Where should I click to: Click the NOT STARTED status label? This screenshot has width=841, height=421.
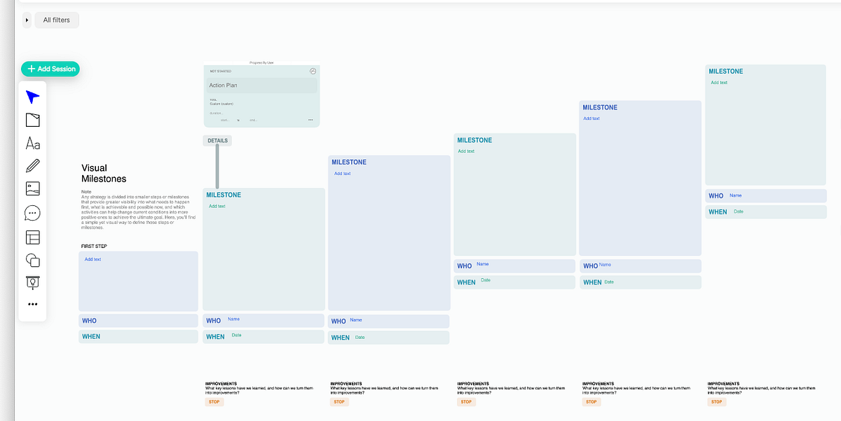(221, 71)
